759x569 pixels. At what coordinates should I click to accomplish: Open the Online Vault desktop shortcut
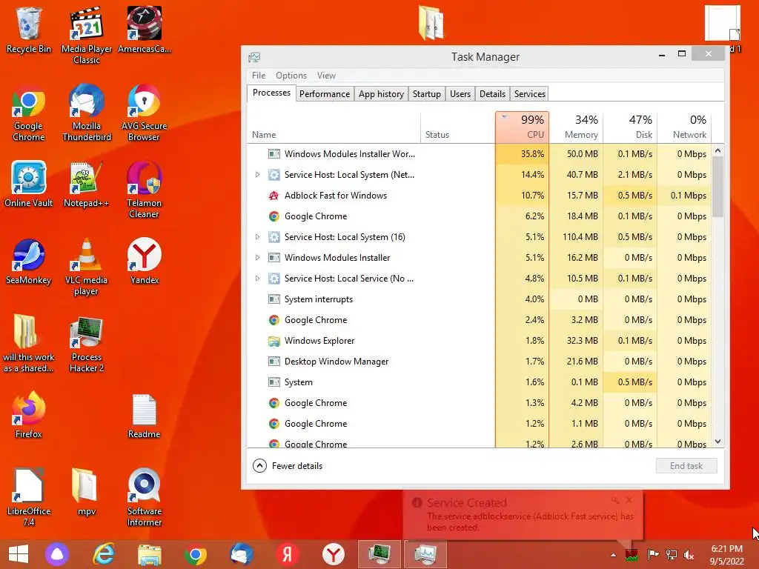[x=29, y=184]
